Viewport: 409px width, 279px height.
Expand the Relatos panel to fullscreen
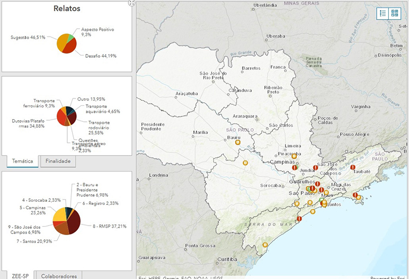[x=131, y=3]
